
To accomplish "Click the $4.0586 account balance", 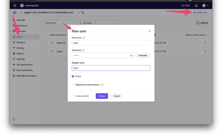I will point(185,5).
